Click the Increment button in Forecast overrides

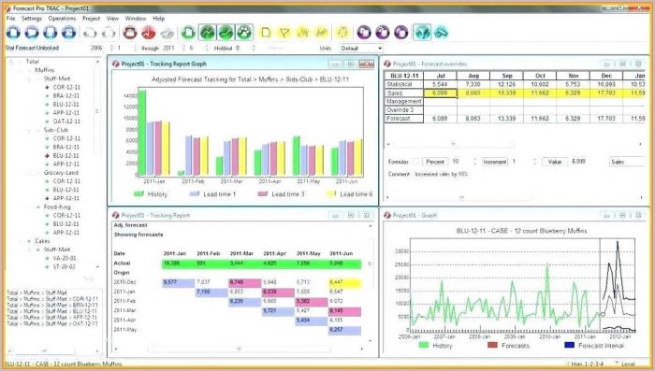pyautogui.click(x=495, y=162)
